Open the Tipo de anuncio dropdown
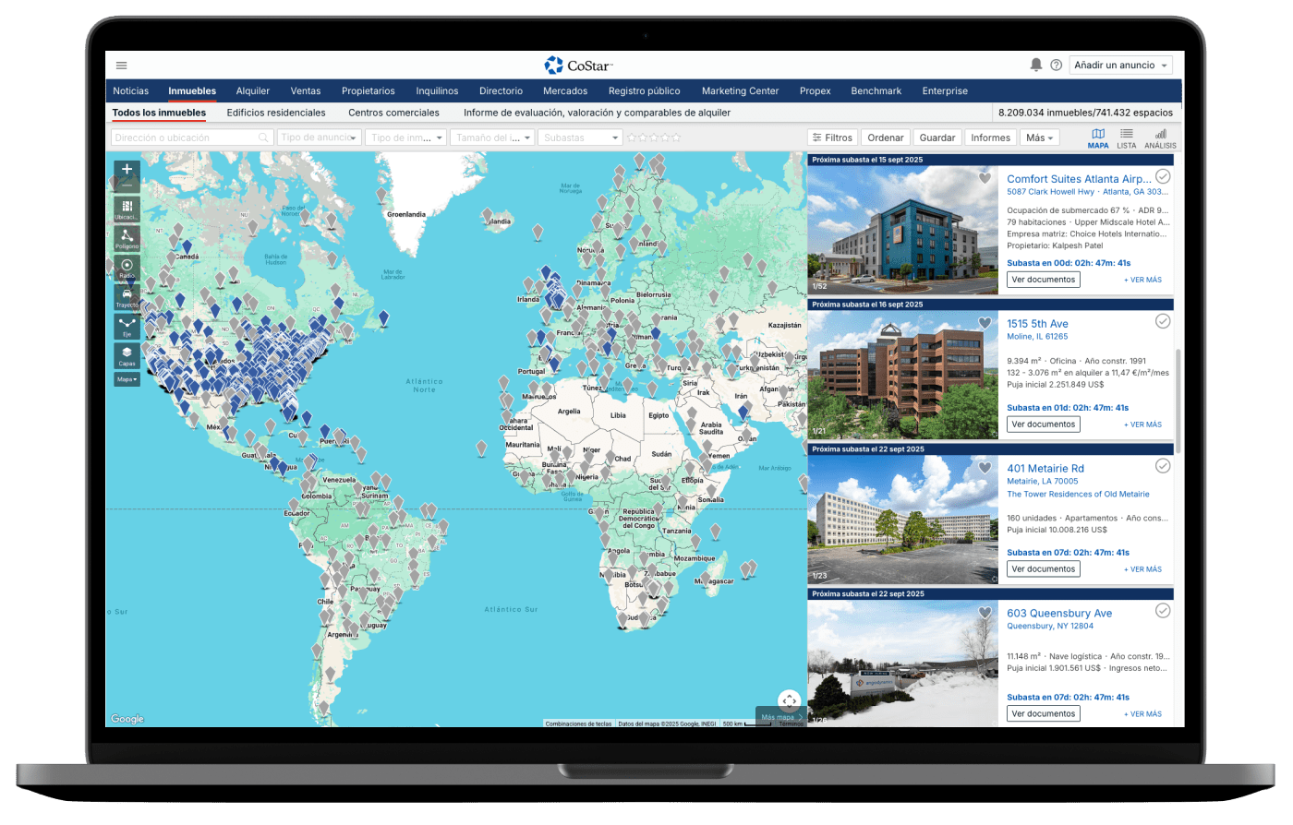Image resolution: width=1293 pixels, height=825 pixels. coord(319,137)
